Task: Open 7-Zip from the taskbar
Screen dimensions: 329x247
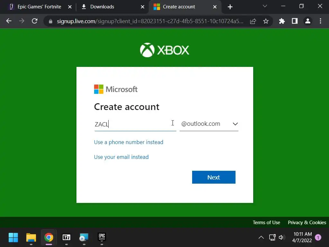Action: point(67,238)
